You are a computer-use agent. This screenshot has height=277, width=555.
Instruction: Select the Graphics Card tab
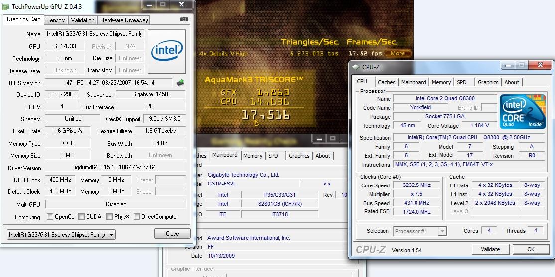(24, 19)
